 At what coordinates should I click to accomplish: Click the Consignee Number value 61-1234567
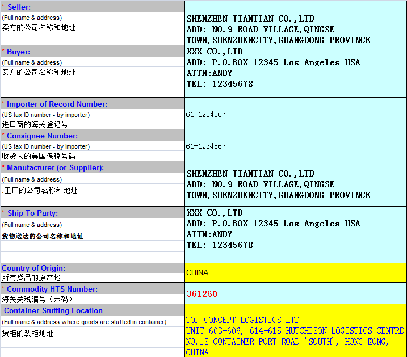tap(296, 145)
